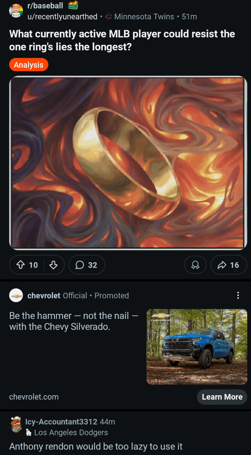Open Icy-Accountant3312's avatar
This screenshot has height=455, width=251.
tap(16, 425)
